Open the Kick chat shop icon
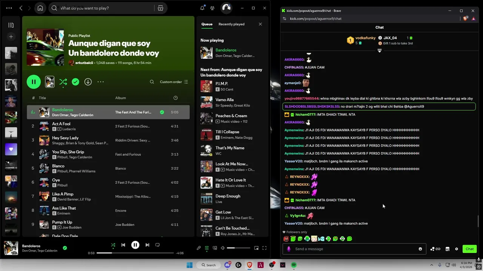 (448, 249)
